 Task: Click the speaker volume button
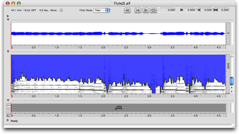pos(127,10)
